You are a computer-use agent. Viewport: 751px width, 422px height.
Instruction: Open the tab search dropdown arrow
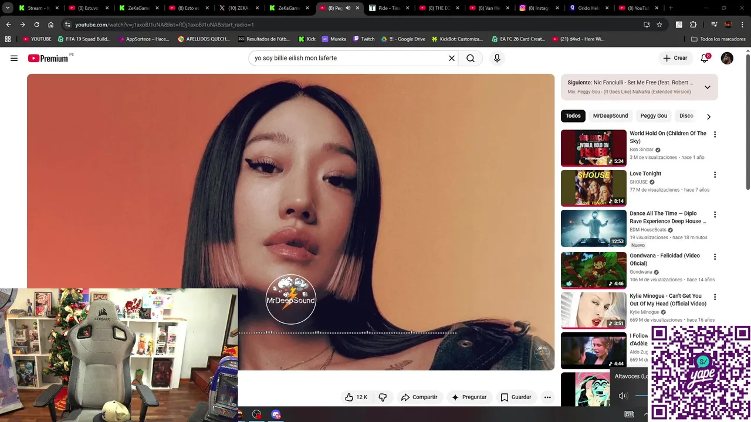(x=8, y=8)
